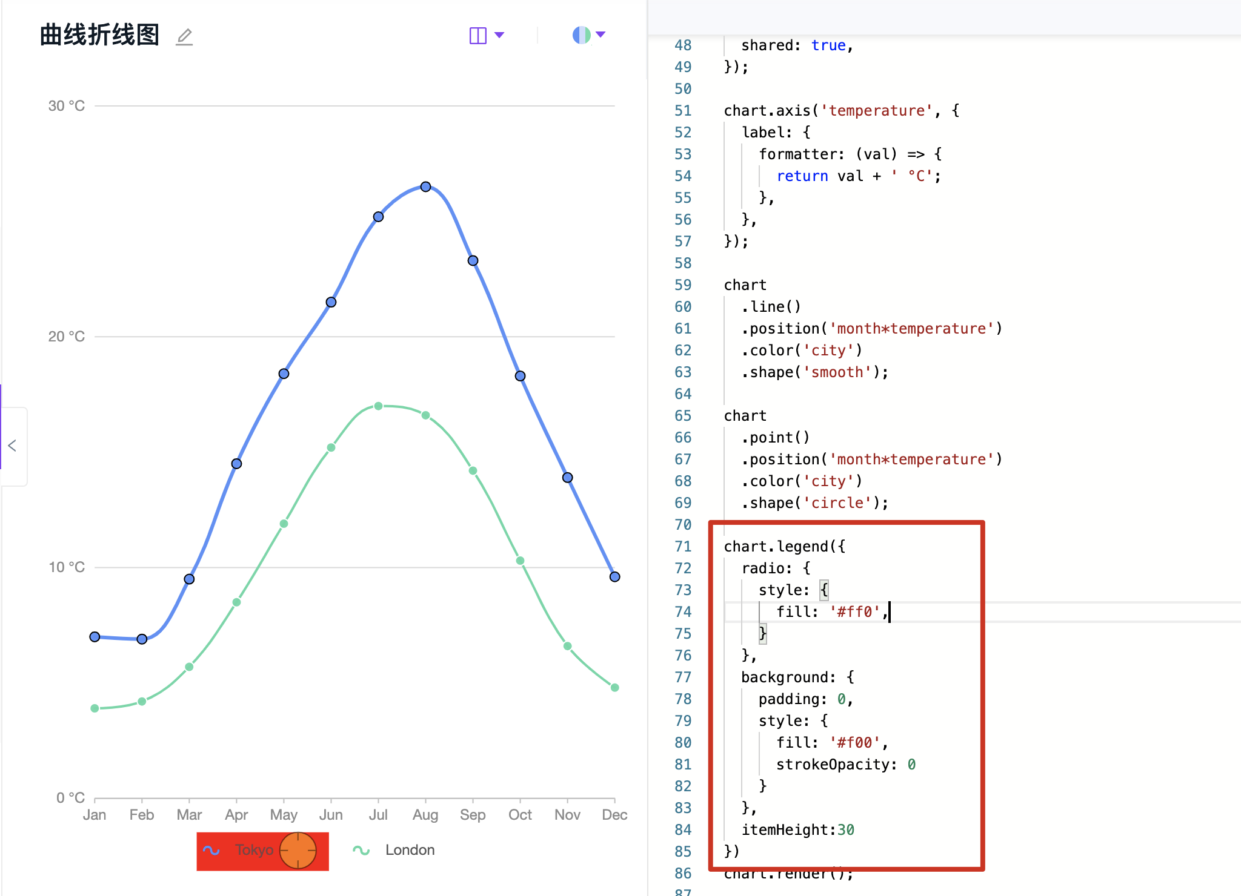
Task: Collapse the chart panel using the left chevron
Action: tap(13, 446)
